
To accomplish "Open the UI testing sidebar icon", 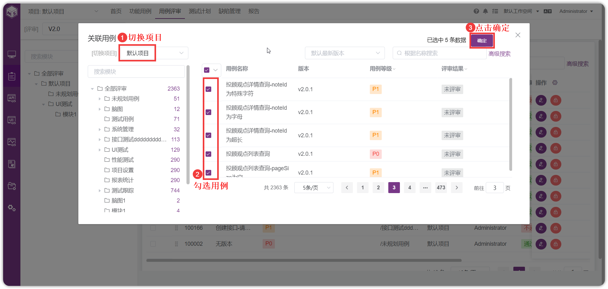I will [x=12, y=120].
